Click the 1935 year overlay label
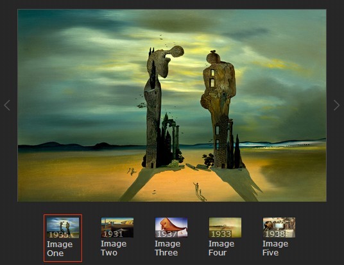The image size is (344, 265). pos(59,234)
